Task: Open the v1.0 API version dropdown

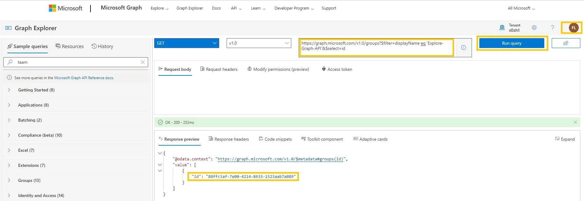Action: pos(259,43)
